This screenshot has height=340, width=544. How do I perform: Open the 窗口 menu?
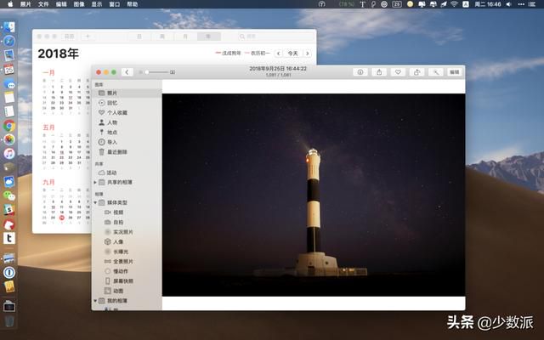[115, 4]
